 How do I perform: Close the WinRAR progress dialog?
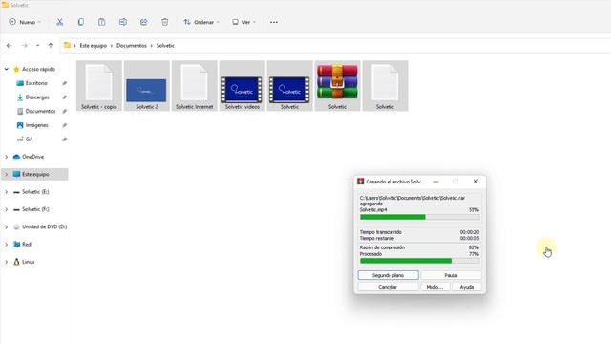pyautogui.click(x=475, y=182)
